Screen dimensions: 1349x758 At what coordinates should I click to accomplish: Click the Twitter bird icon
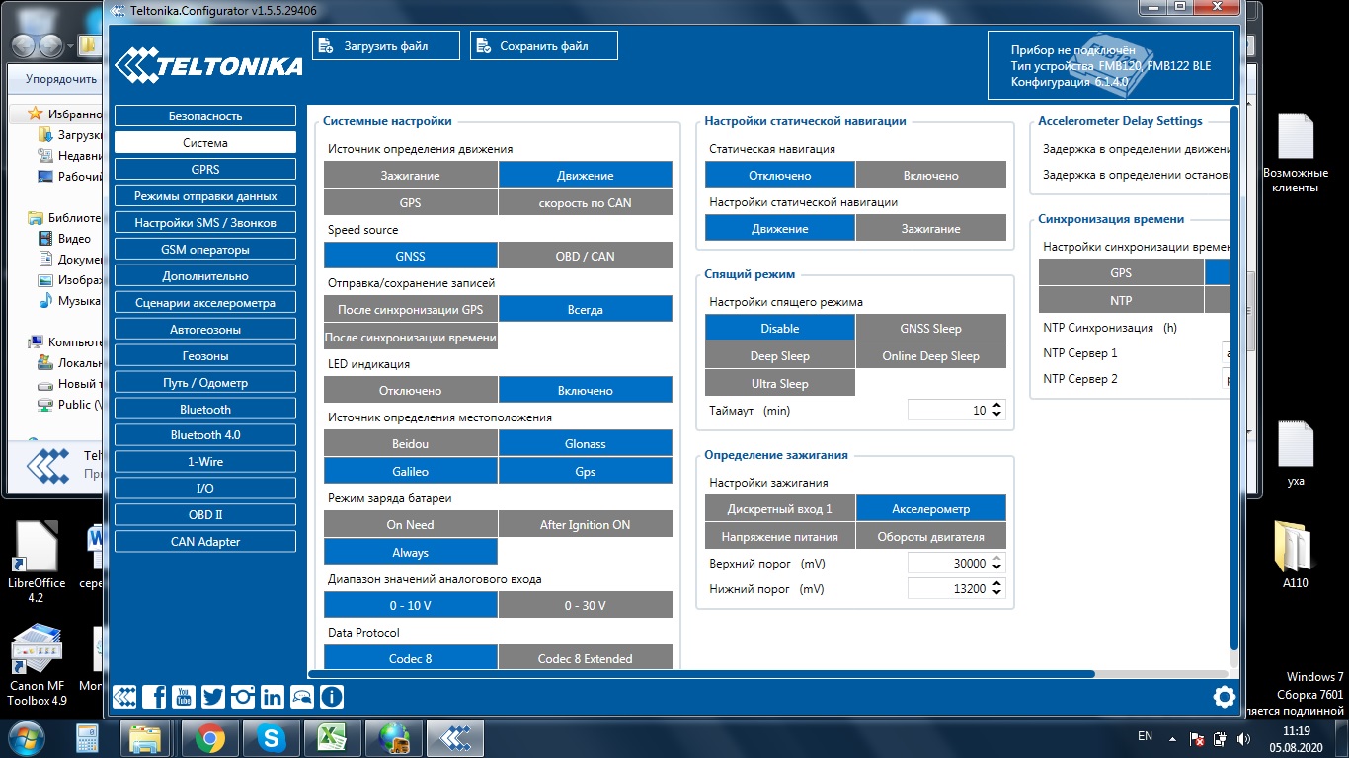pos(213,697)
